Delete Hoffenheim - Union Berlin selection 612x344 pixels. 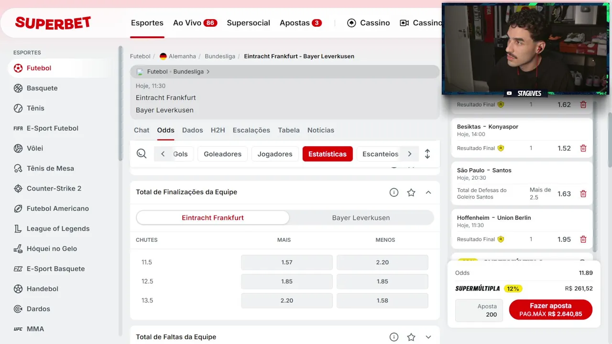[x=583, y=239]
